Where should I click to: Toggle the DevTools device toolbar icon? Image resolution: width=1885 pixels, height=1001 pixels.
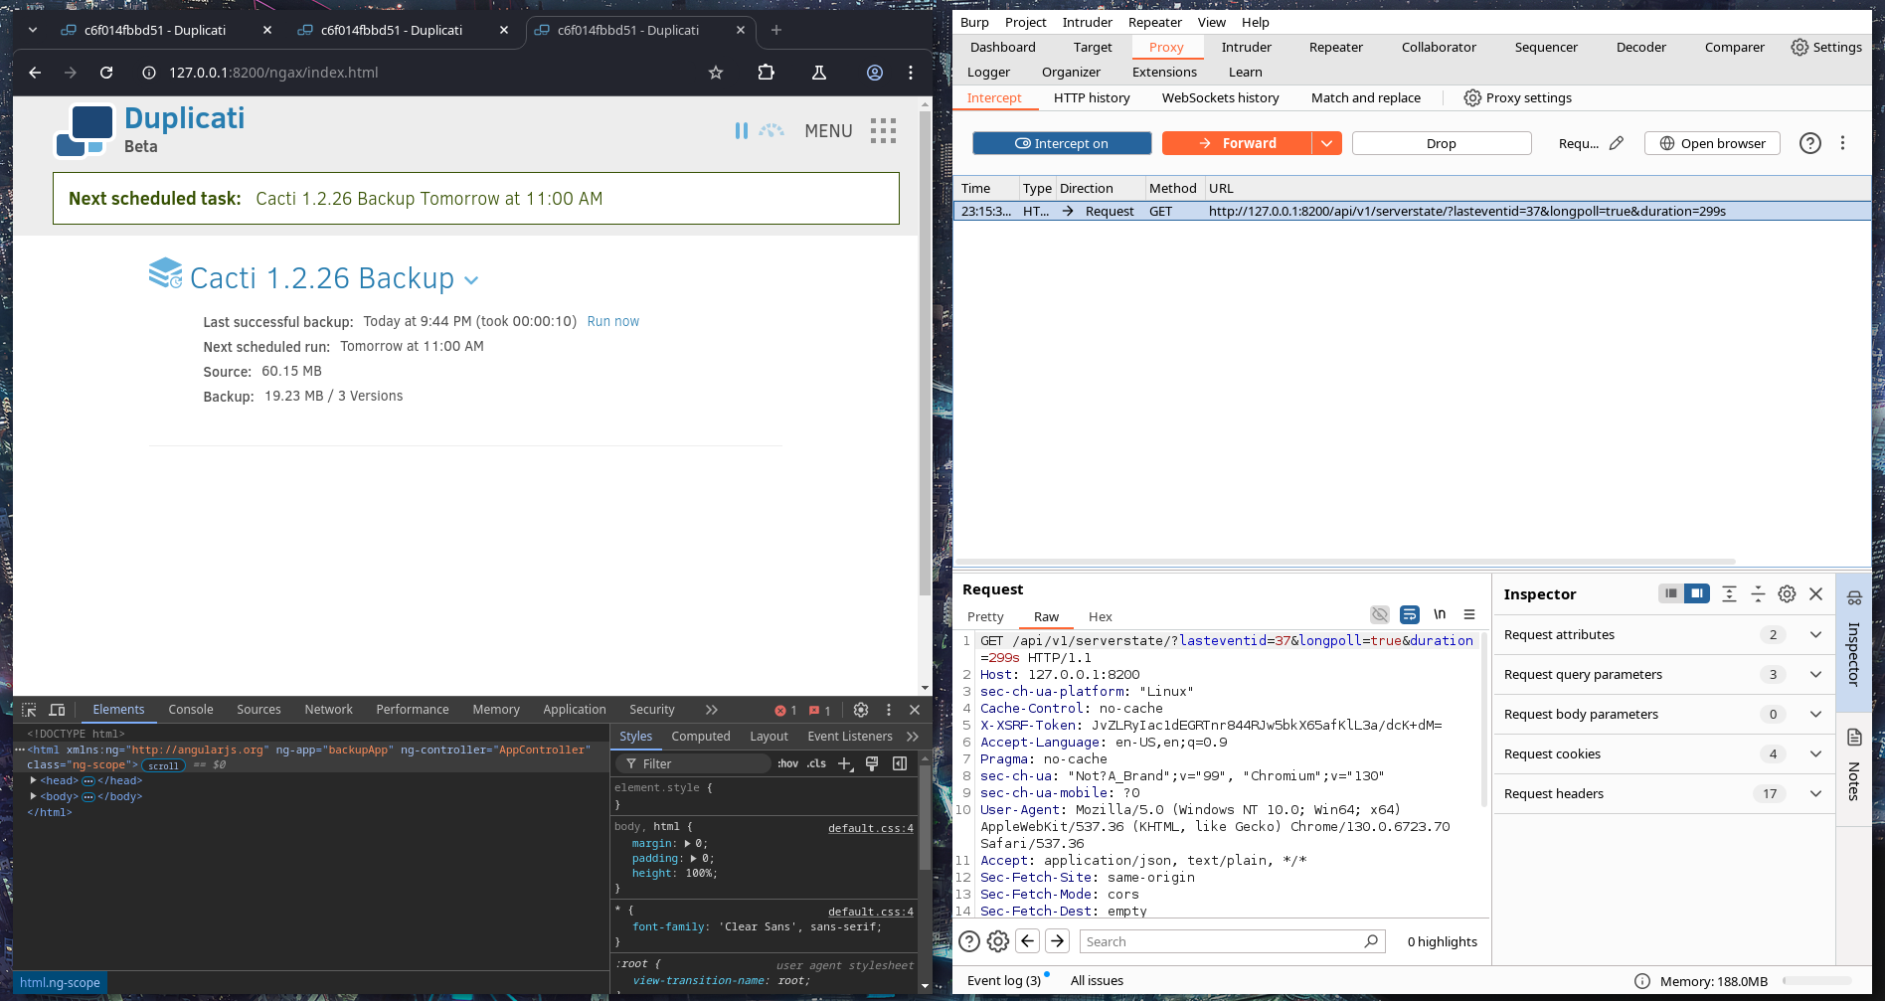coord(57,710)
